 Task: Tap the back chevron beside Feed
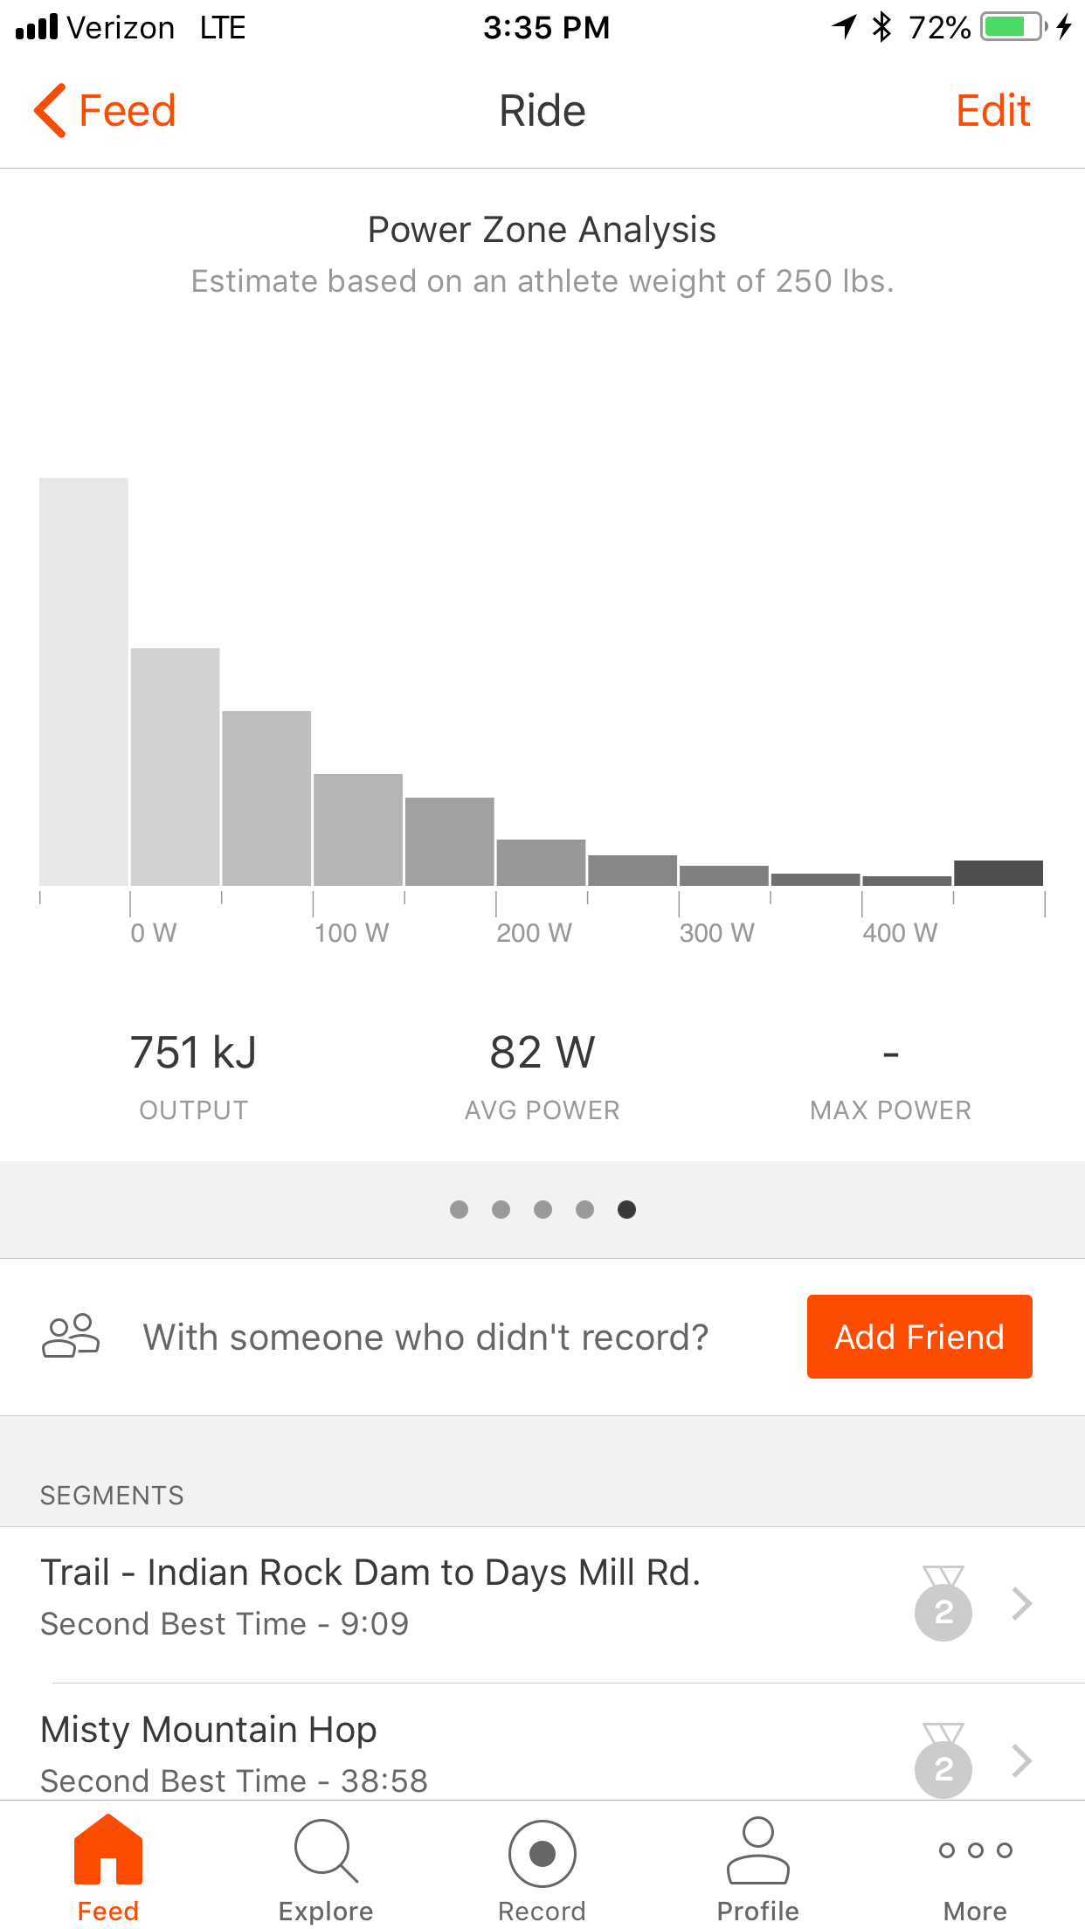click(x=51, y=111)
